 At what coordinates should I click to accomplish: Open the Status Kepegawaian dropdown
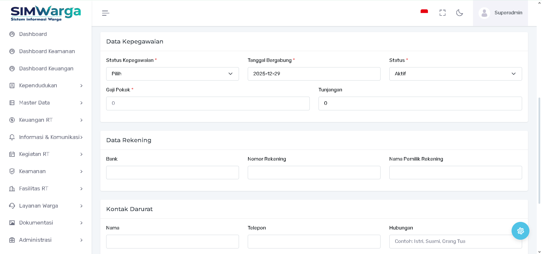pyautogui.click(x=172, y=74)
